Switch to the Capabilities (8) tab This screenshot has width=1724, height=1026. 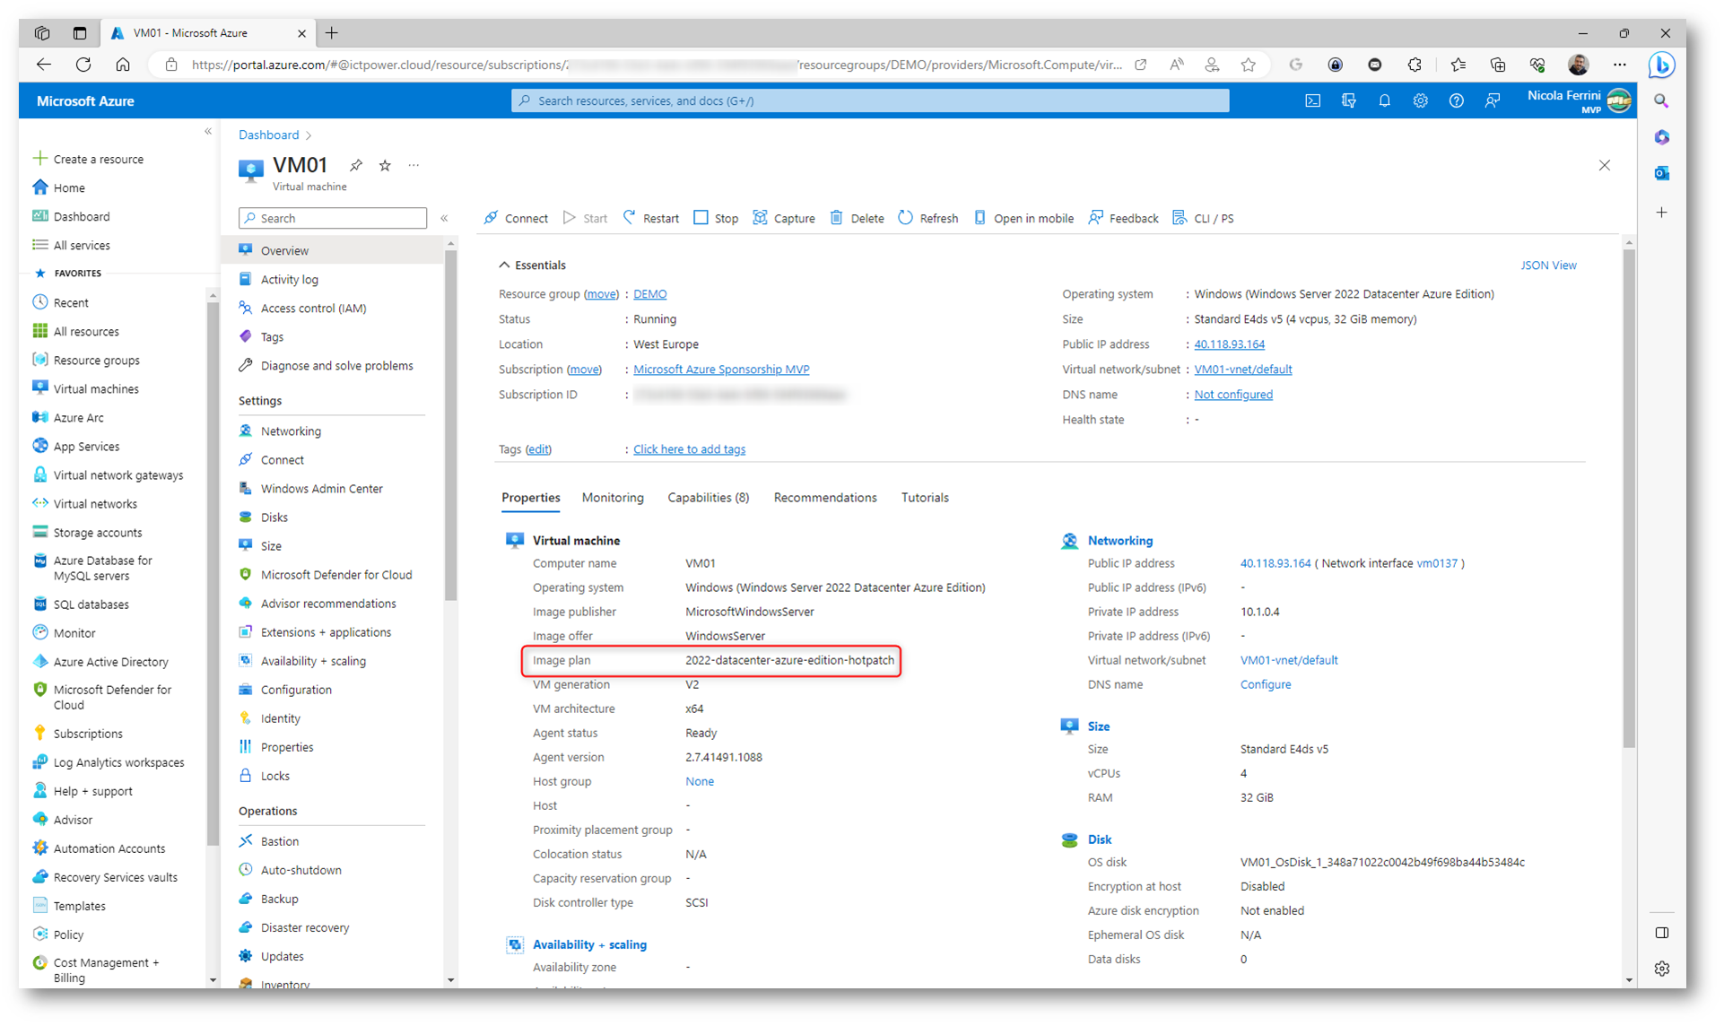[x=708, y=498]
